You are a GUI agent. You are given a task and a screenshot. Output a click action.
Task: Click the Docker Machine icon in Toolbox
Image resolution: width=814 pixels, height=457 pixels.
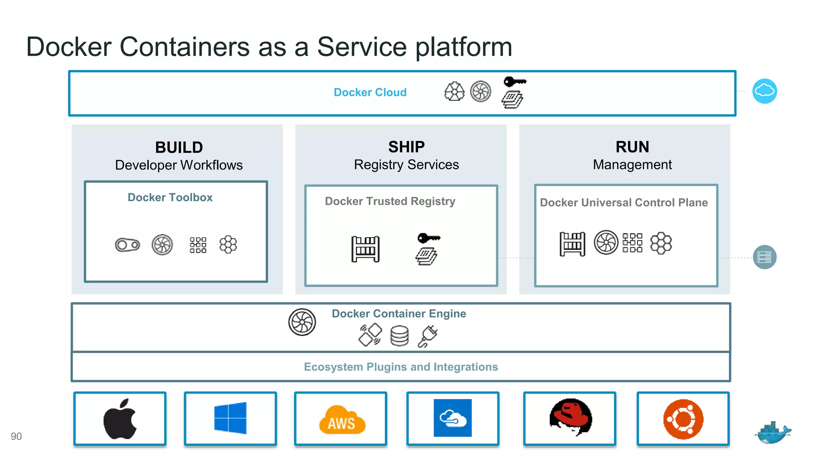pos(127,245)
